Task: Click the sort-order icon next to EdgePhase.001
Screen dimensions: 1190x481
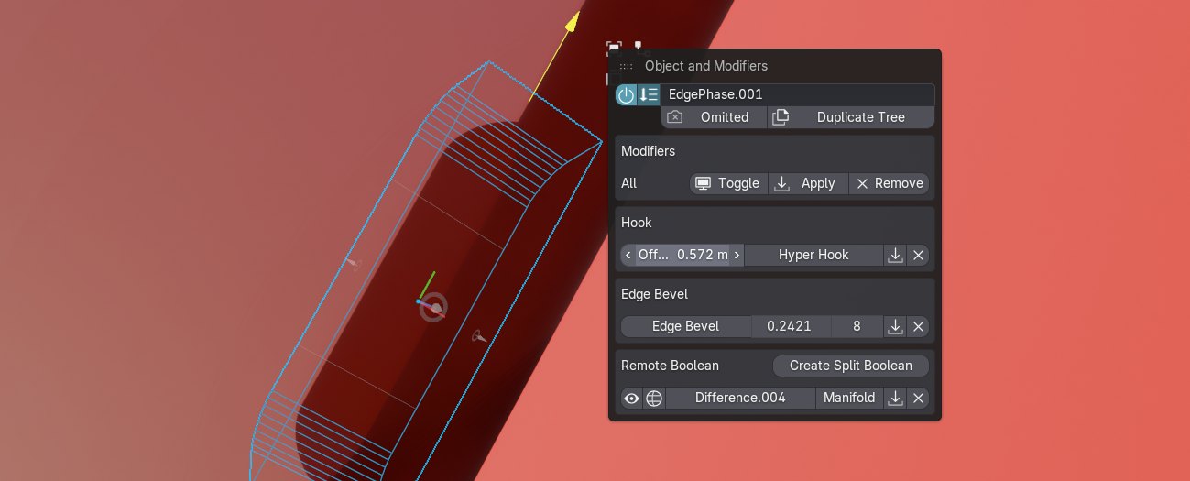Action: click(x=649, y=94)
